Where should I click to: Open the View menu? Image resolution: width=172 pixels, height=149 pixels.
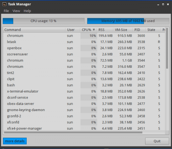[16, 11]
